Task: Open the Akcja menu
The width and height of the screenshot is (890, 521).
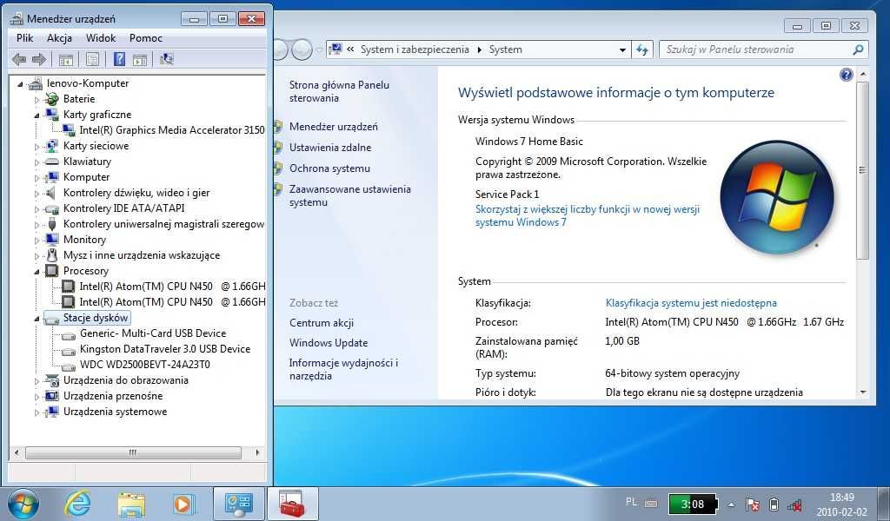Action: click(60, 38)
